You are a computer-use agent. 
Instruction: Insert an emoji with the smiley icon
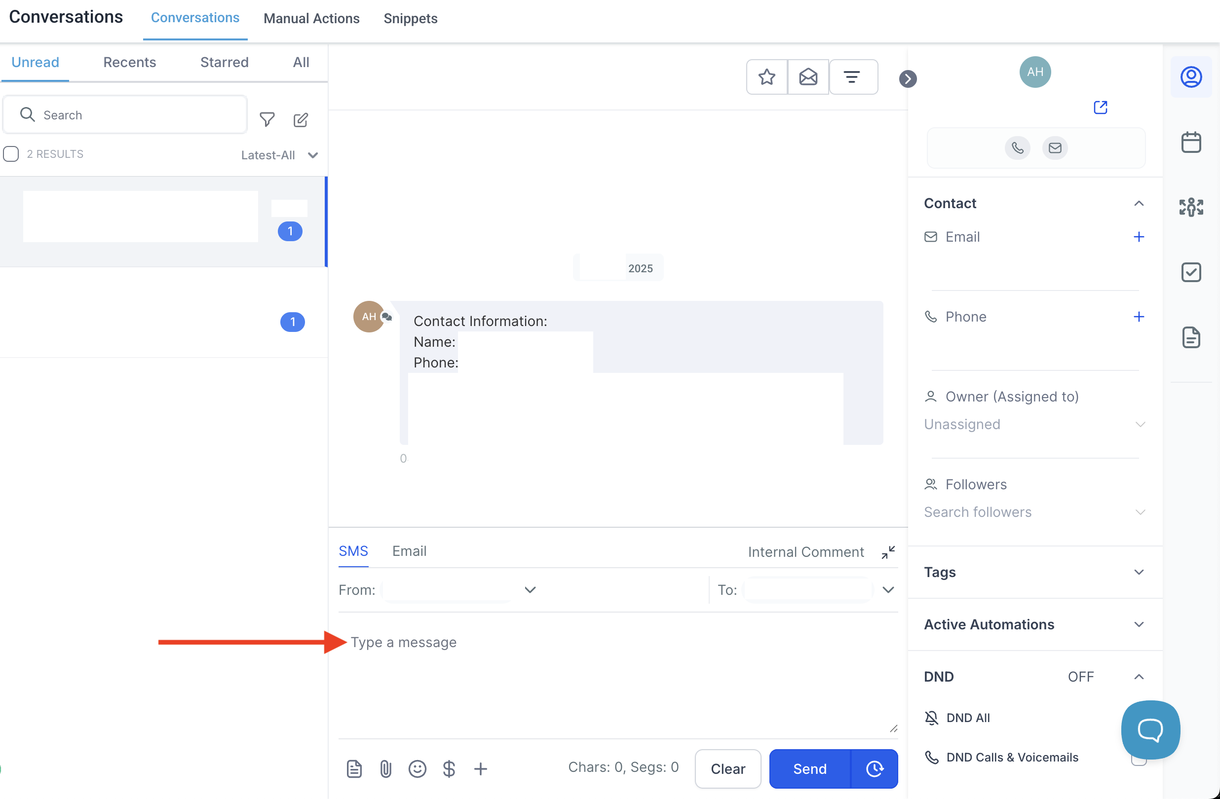pyautogui.click(x=417, y=768)
